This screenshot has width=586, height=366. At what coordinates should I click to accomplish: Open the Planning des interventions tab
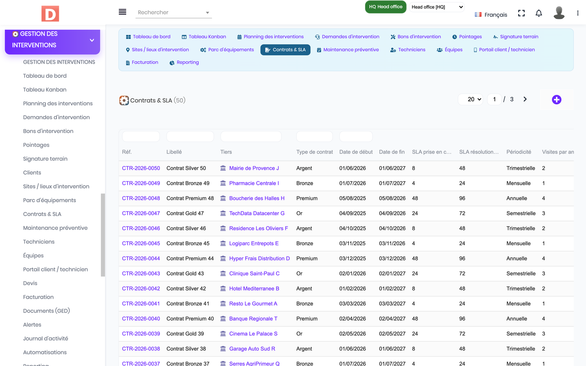pos(270,37)
